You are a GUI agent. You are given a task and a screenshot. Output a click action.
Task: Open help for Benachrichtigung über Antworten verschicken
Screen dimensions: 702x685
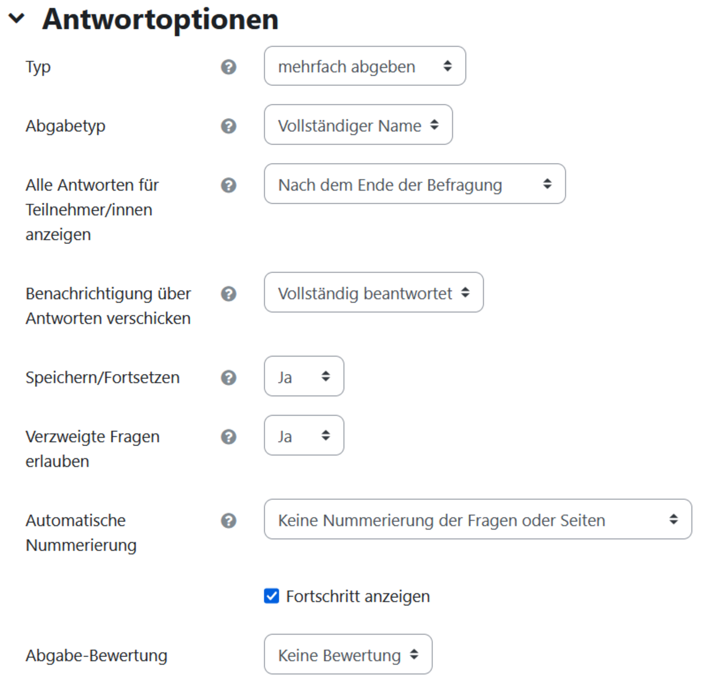(x=229, y=294)
